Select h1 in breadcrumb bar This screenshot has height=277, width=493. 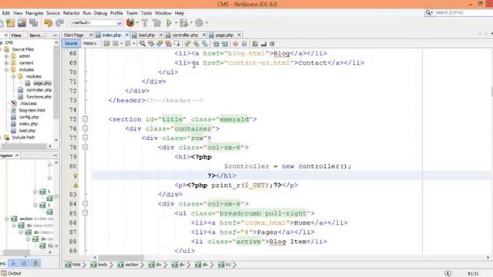pyautogui.click(x=225, y=265)
